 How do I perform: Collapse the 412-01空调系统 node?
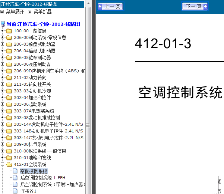(2, 164)
